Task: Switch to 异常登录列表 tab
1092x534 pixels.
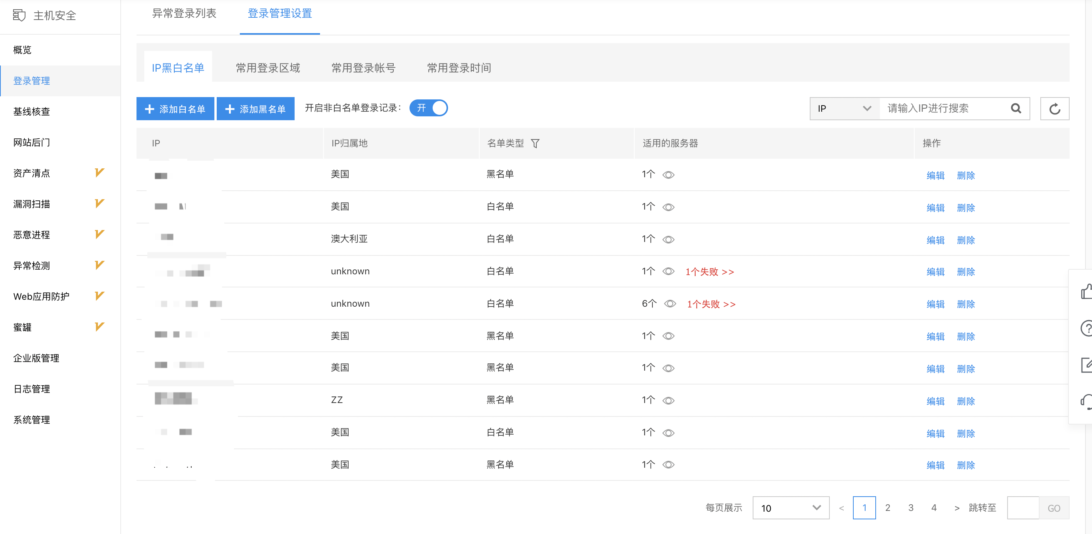Action: [184, 13]
